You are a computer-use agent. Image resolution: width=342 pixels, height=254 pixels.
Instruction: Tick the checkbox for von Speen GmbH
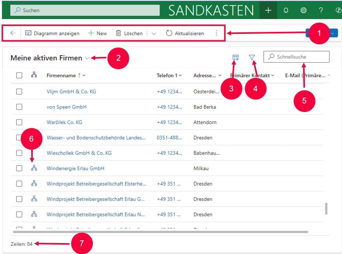(19, 107)
